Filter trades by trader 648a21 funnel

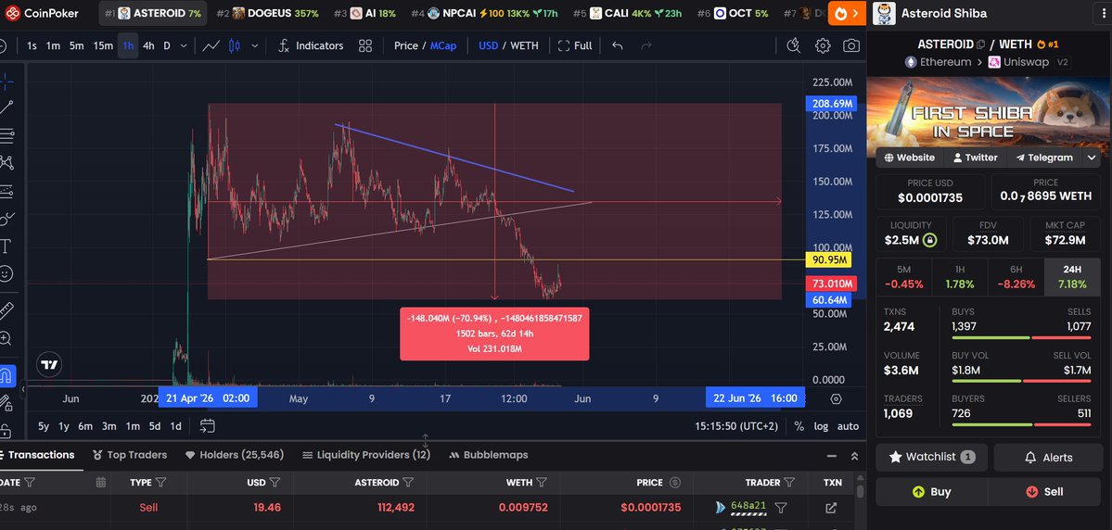point(781,508)
